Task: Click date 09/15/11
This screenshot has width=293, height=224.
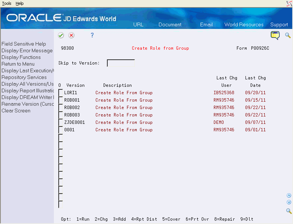Action: (255, 100)
